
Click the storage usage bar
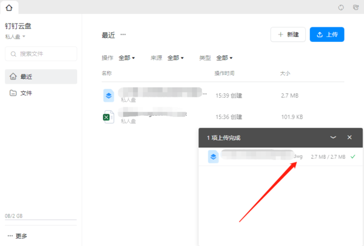pos(41,221)
